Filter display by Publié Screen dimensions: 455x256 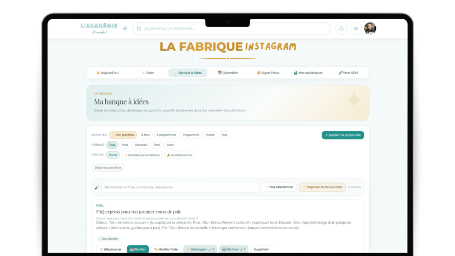(210, 135)
